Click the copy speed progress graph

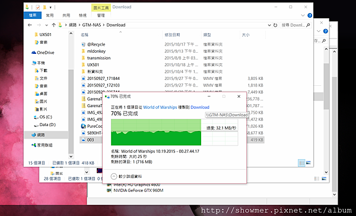click(174, 132)
